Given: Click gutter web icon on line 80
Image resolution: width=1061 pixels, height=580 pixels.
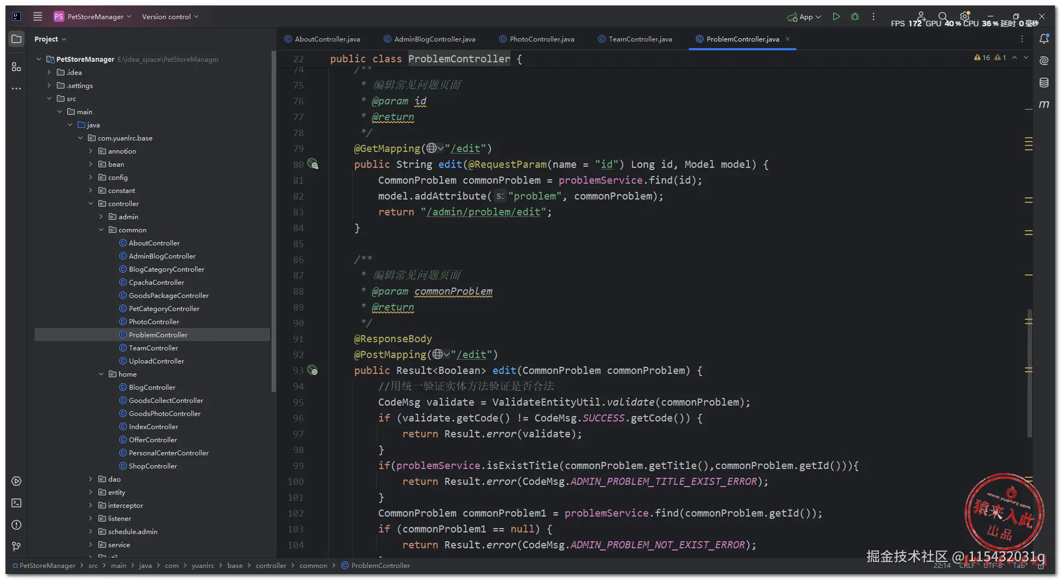Looking at the screenshot, I should (x=313, y=163).
